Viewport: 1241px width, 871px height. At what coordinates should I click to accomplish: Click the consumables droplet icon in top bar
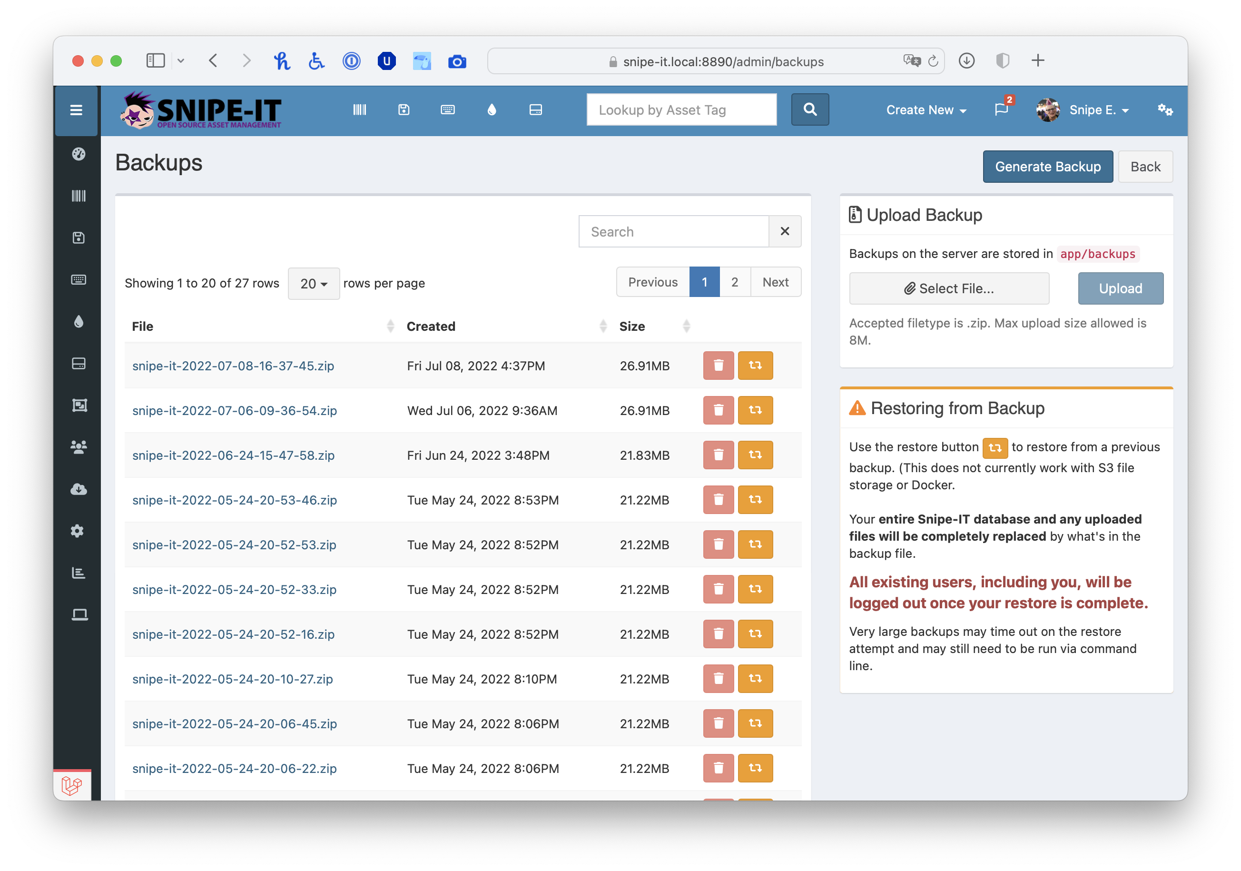[x=492, y=110]
